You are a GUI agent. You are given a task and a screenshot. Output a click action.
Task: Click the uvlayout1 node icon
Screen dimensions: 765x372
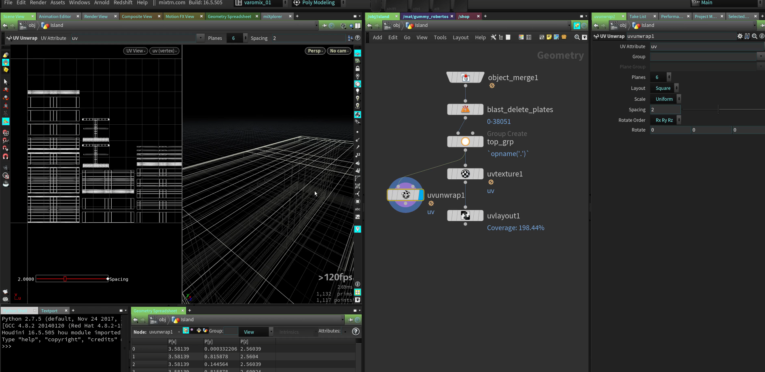click(465, 216)
